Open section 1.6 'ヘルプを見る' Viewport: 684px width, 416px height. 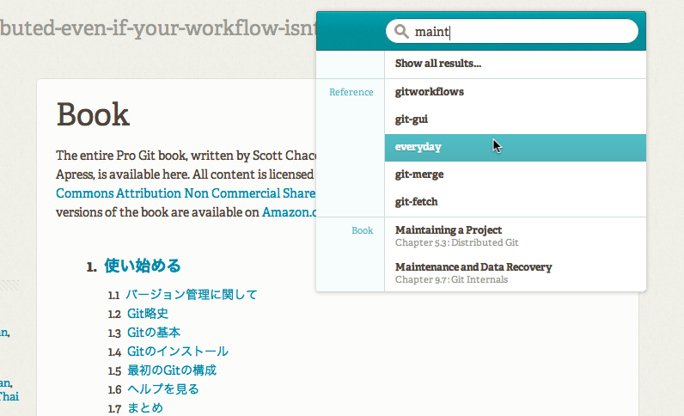pos(163,389)
